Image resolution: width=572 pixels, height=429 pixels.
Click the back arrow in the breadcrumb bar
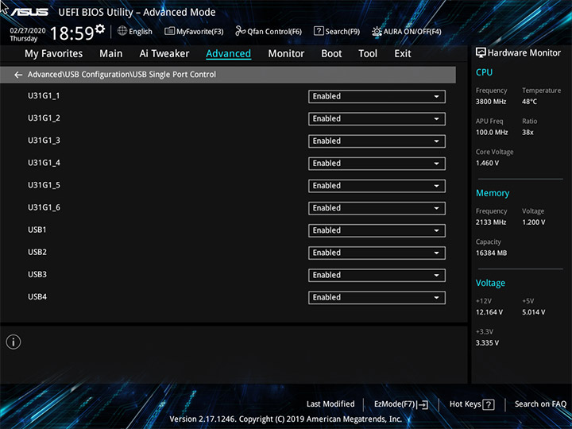click(x=18, y=75)
